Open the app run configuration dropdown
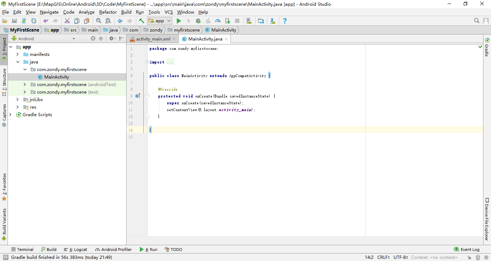Image resolution: width=491 pixels, height=261 pixels. pyautogui.click(x=160, y=21)
